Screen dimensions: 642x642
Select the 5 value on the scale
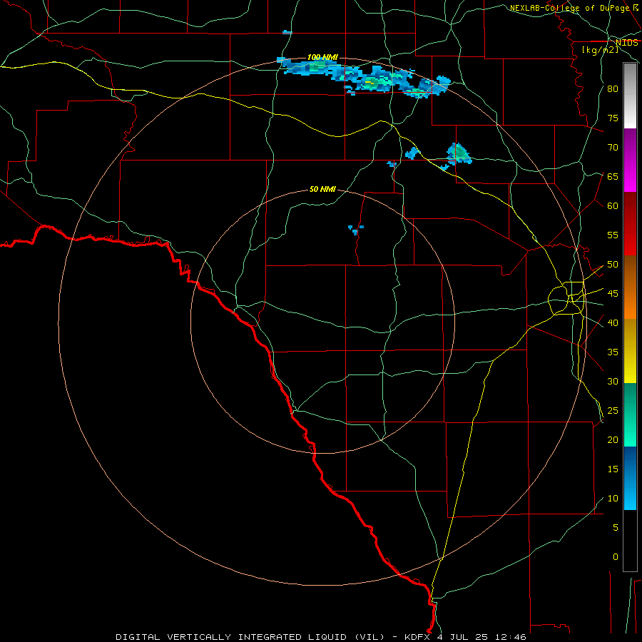616,527
